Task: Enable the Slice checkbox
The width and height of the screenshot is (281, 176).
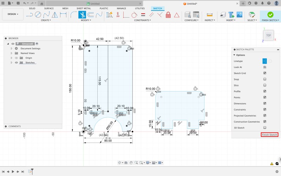Action: tap(265, 85)
